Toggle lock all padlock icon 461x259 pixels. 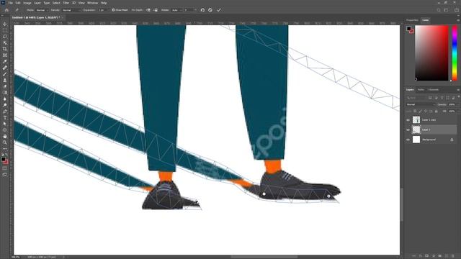coord(436,112)
